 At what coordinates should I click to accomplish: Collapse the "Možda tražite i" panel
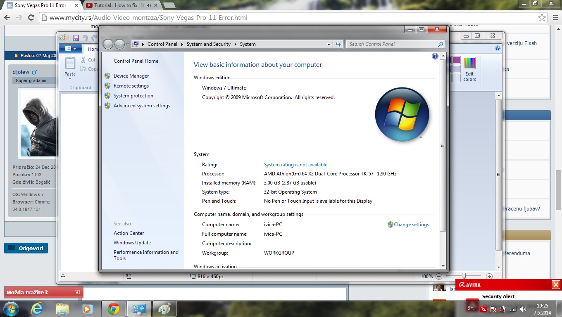pyautogui.click(x=77, y=292)
